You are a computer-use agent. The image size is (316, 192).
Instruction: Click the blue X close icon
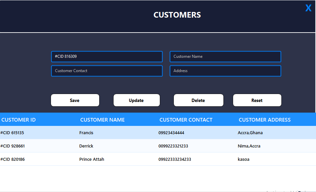tap(308, 8)
